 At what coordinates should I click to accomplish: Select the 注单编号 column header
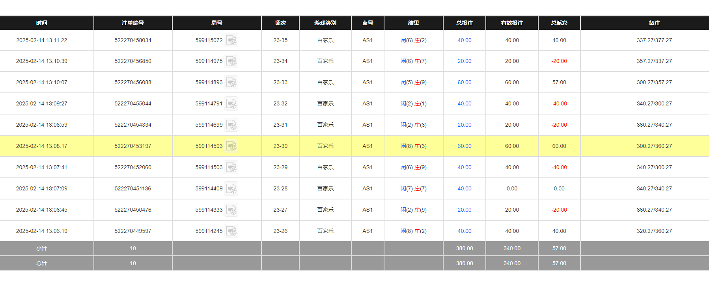click(132, 23)
